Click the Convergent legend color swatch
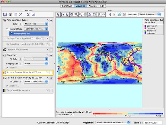The image size is (166, 125). tap(145, 26)
